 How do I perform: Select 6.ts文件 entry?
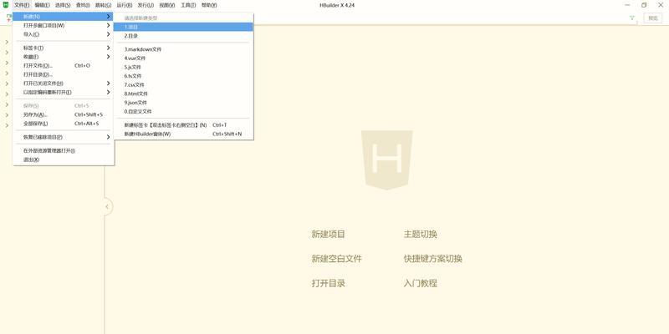tap(183, 76)
